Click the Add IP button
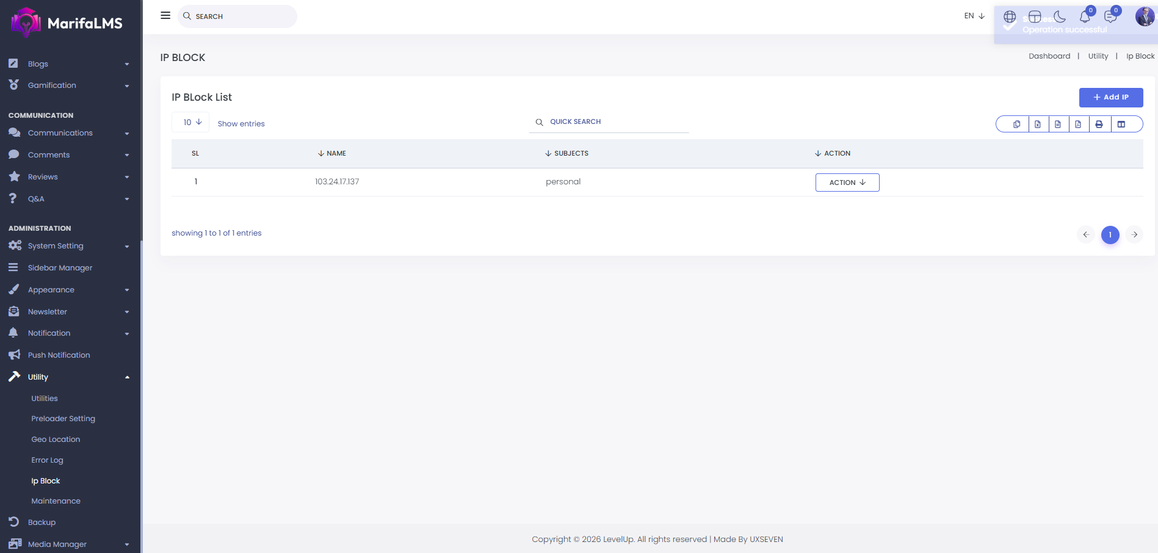Screen dimensions: 1158x553 pyautogui.click(x=1110, y=97)
